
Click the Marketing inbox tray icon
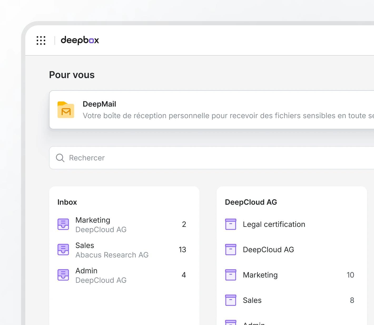63,224
